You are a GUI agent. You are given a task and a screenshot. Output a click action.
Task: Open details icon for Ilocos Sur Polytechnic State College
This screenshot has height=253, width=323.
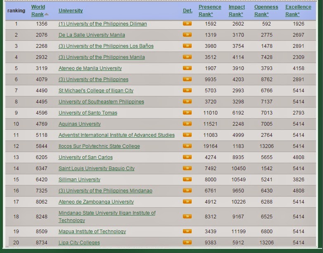187,146
